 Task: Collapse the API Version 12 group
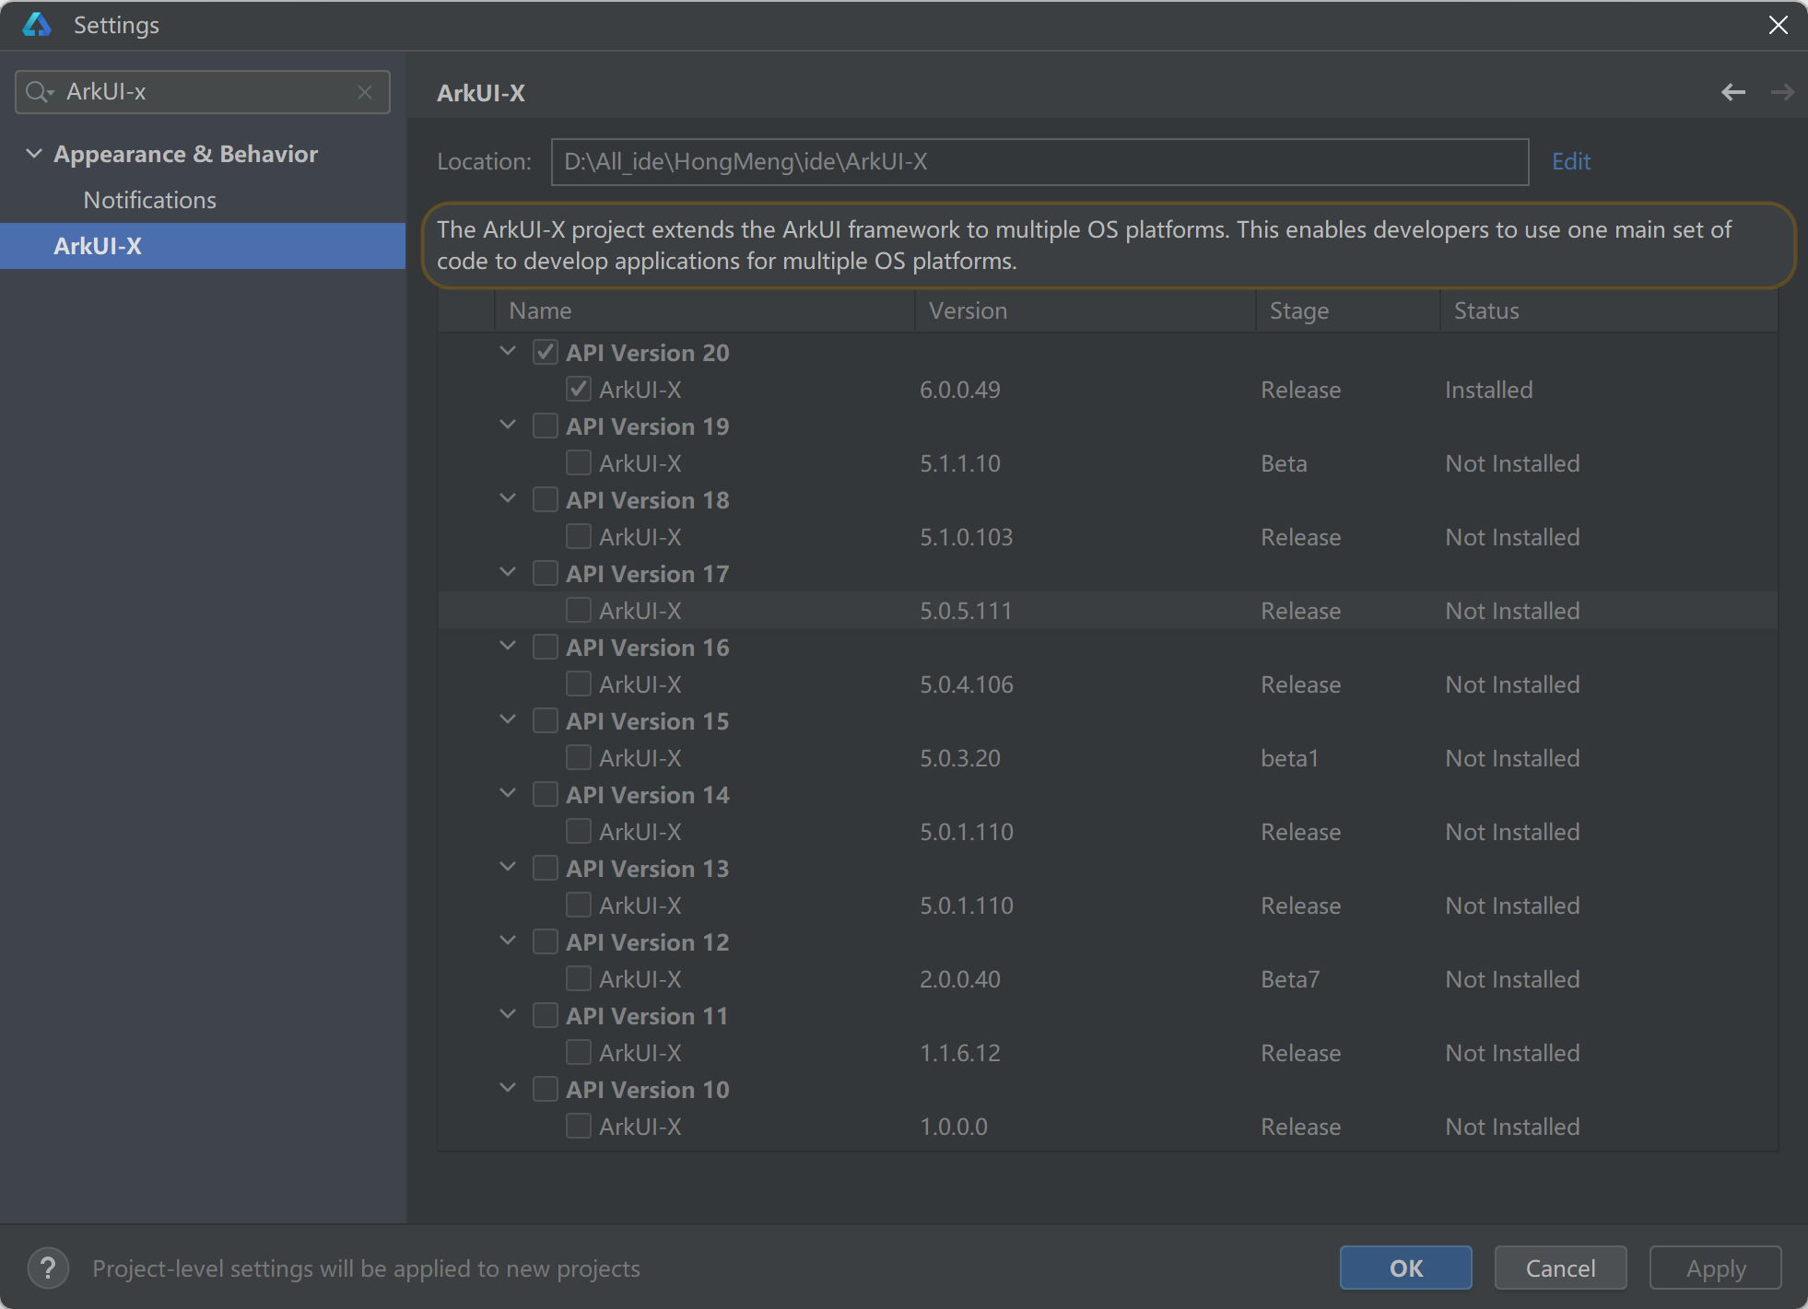click(508, 941)
